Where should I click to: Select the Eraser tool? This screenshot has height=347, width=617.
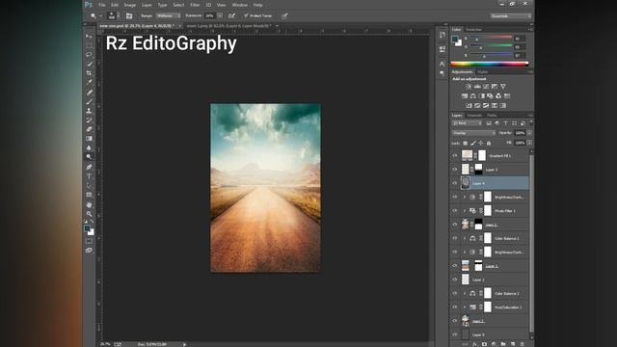[x=89, y=129]
